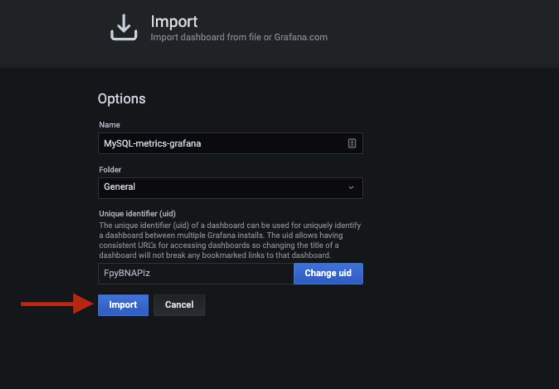559x389 pixels.
Task: Cancel the dashboard import
Action: coord(179,305)
